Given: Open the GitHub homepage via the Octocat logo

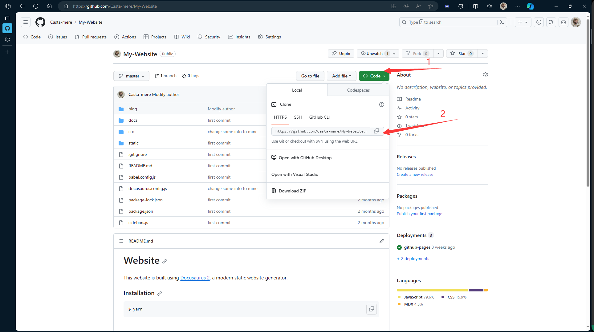Looking at the screenshot, I should point(40,22).
